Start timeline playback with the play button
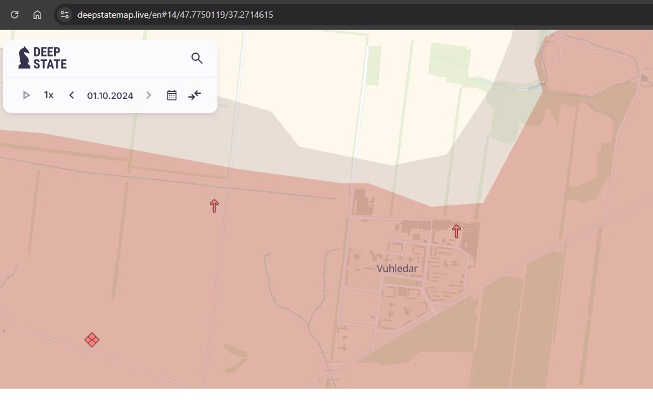Viewport: 653px width, 414px height. pos(26,95)
